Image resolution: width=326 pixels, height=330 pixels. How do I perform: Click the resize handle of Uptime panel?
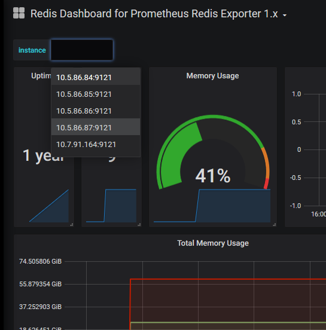[x=72, y=225]
